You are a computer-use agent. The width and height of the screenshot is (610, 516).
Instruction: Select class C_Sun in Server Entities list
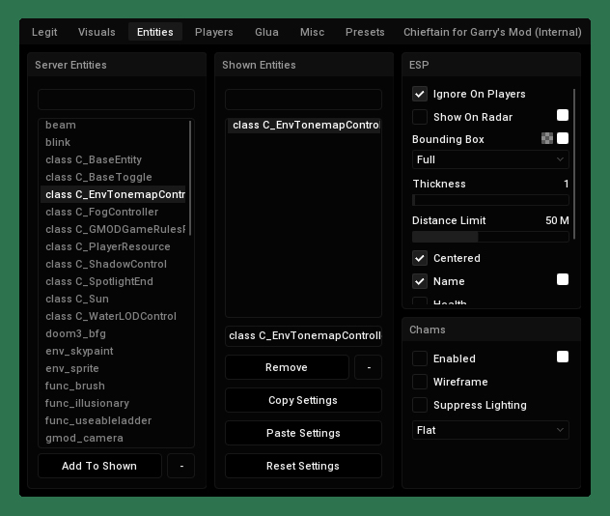click(x=77, y=299)
